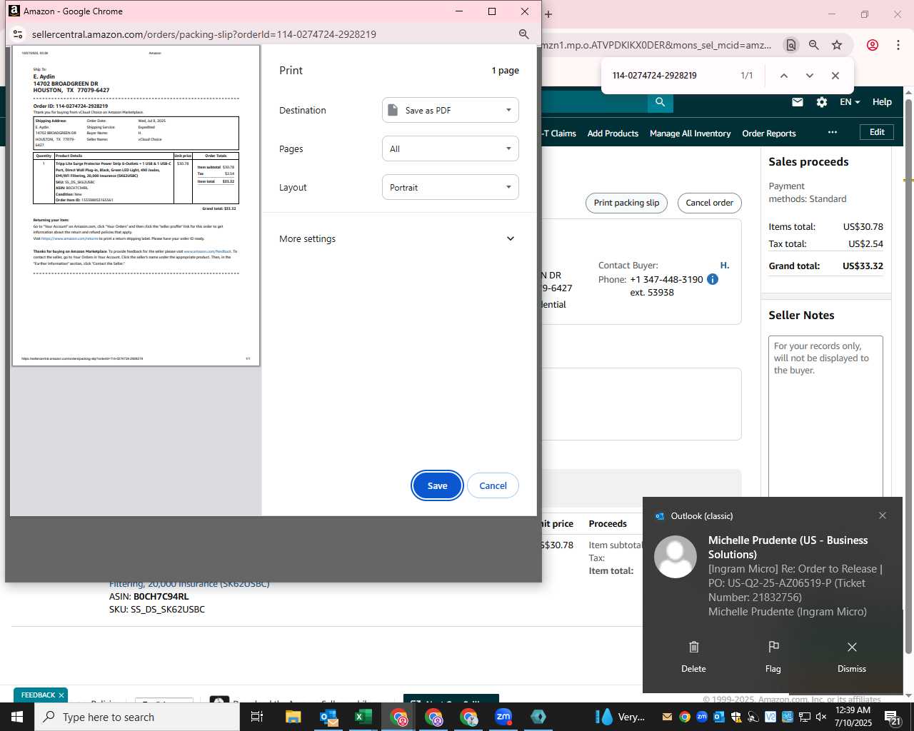Open Zoom from the taskbar
This screenshot has width=914, height=731.
[x=503, y=717]
